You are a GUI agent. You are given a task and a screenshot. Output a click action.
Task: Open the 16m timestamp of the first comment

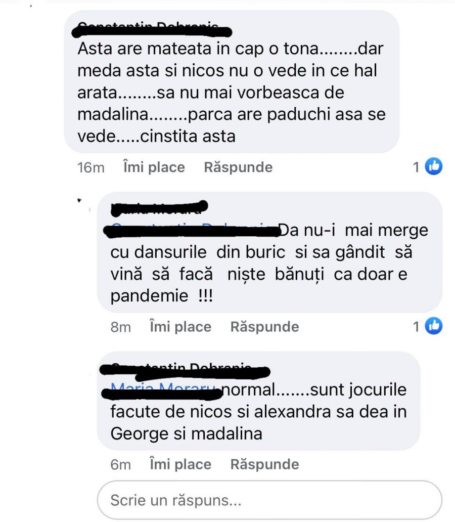[90, 167]
